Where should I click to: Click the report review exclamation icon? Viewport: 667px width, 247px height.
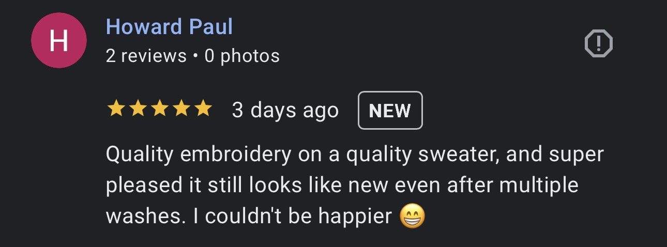click(598, 44)
